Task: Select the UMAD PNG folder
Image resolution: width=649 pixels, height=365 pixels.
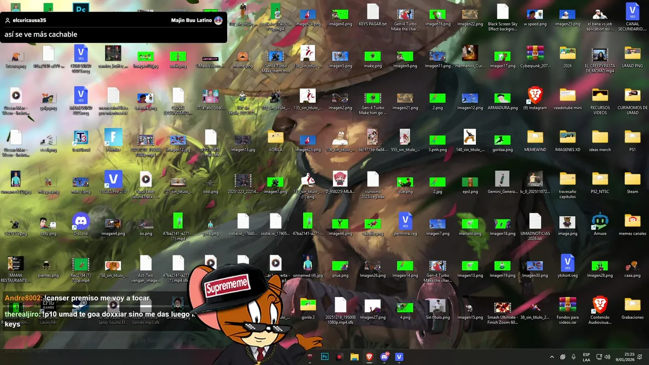Action: 632,56
